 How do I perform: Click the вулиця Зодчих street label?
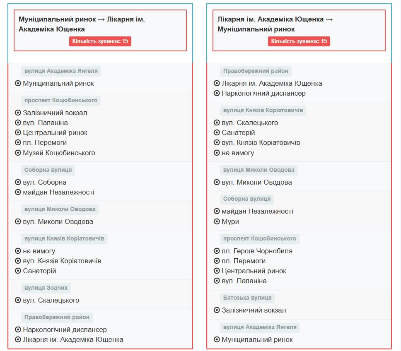point(46,288)
